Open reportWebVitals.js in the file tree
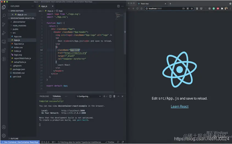 [22, 58]
